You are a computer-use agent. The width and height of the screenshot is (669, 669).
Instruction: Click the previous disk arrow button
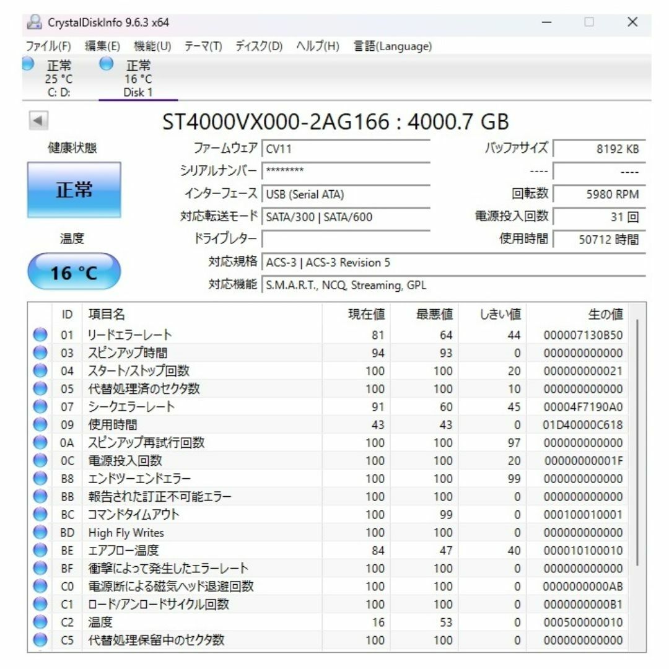pos(38,121)
